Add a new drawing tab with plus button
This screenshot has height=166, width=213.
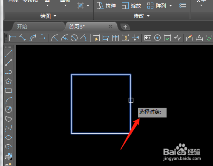(125, 27)
